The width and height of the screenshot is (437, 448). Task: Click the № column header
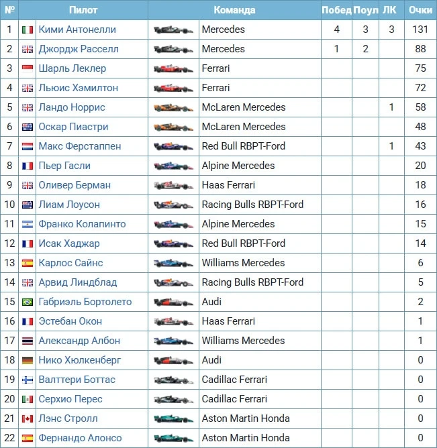click(9, 10)
